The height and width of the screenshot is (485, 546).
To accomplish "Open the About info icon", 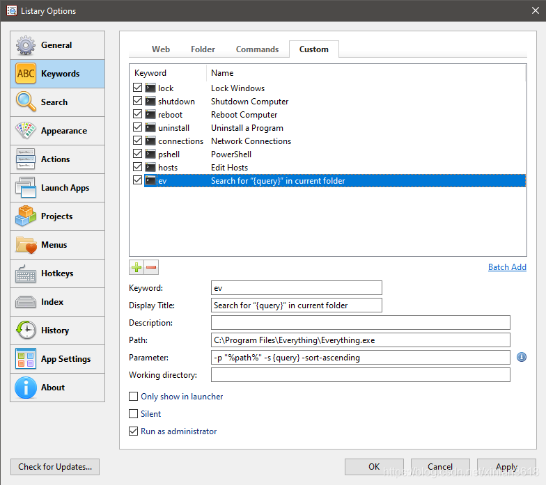I will 25,387.
